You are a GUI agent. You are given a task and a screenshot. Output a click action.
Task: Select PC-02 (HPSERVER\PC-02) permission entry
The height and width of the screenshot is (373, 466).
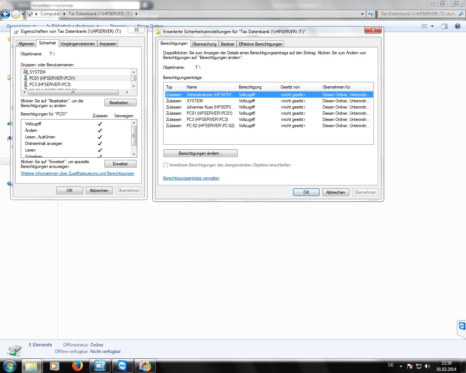[269, 126]
